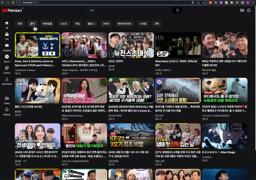Open the browser three-dot menu
The image size is (256, 180).
tap(253, 3)
